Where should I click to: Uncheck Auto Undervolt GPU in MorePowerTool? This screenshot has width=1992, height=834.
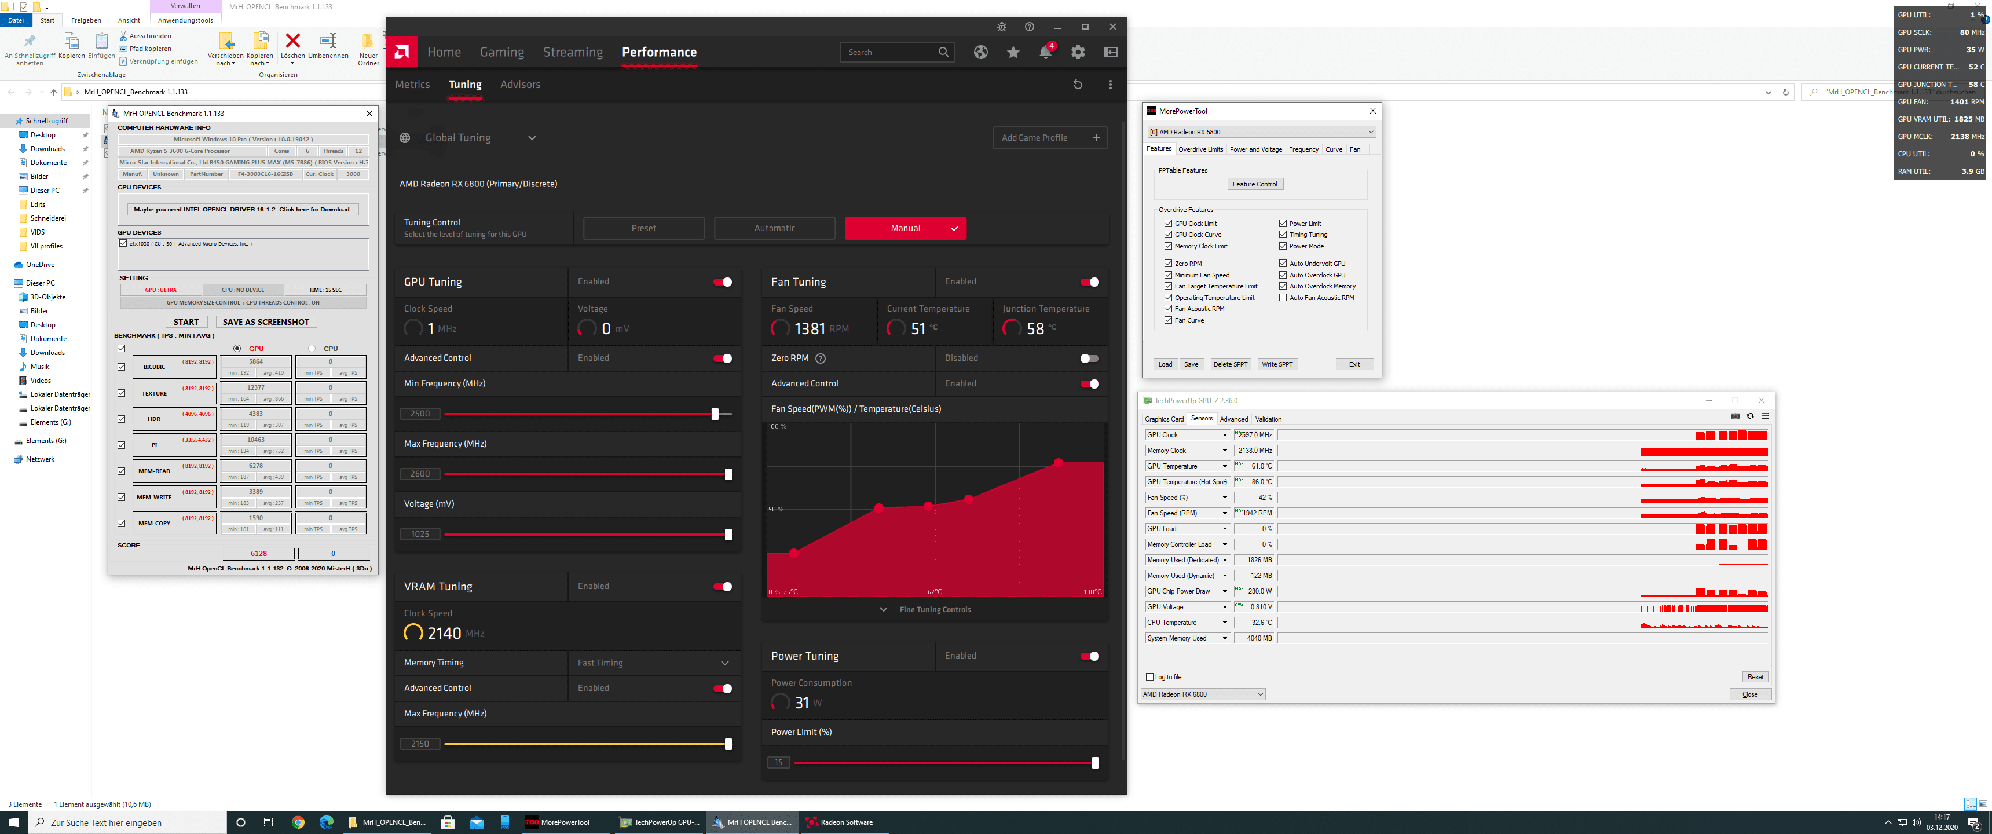pyautogui.click(x=1282, y=264)
